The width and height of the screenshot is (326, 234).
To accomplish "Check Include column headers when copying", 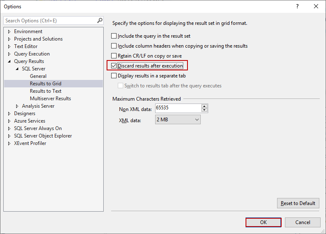I will tap(114, 46).
